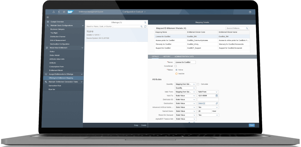Open the calendar picker for Valid To
The height and width of the screenshot is (147, 301).
(217, 96)
